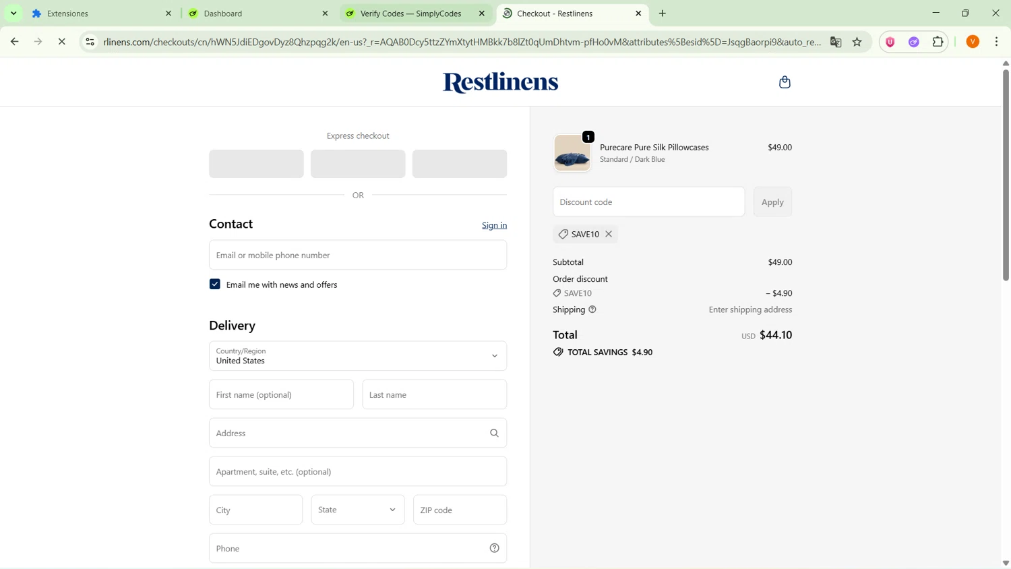Click the Sign in link
Screen dimensions: 1011x569
(x=494, y=225)
